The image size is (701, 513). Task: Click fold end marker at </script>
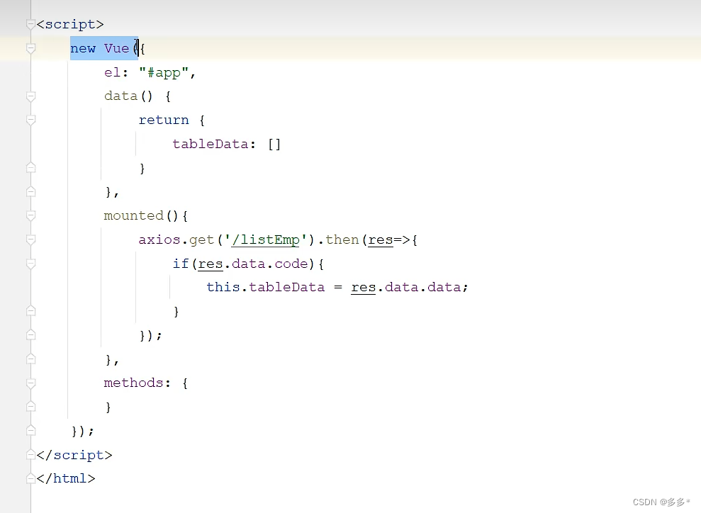(31, 454)
